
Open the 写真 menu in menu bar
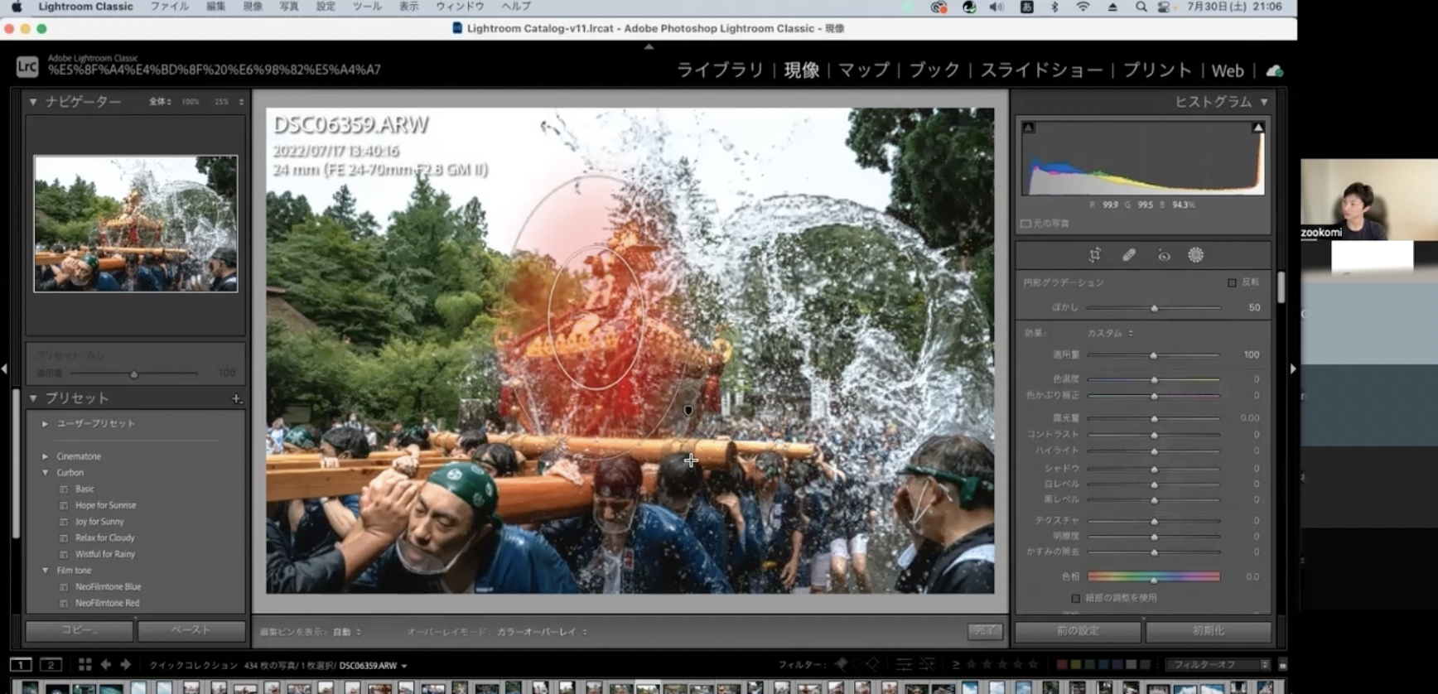pyautogui.click(x=288, y=7)
